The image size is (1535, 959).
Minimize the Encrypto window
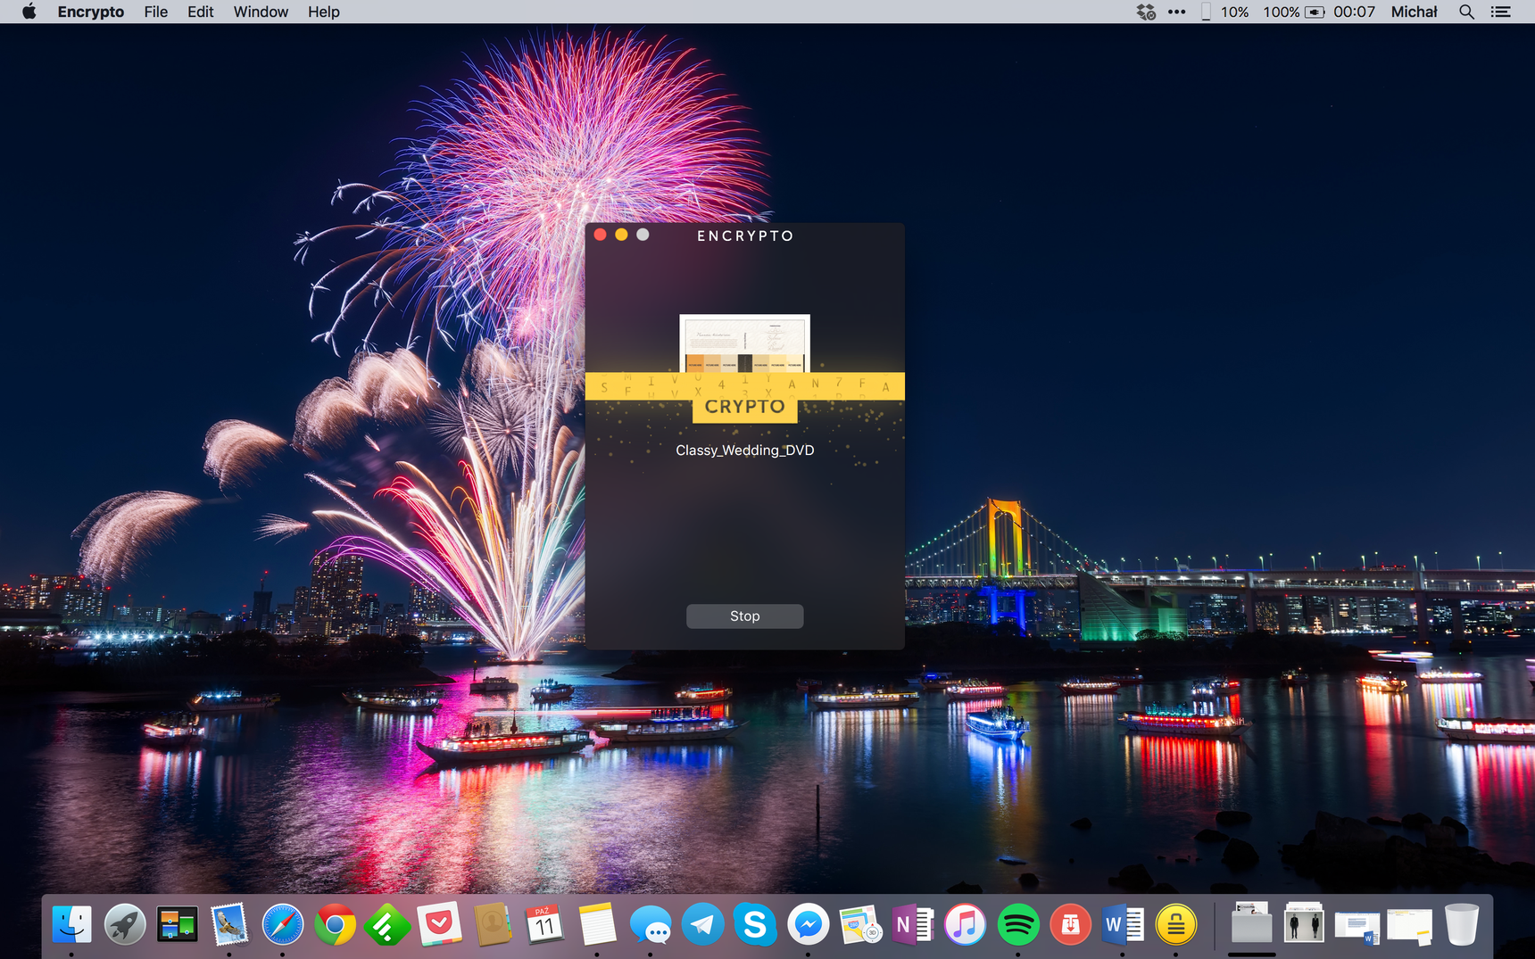621,235
